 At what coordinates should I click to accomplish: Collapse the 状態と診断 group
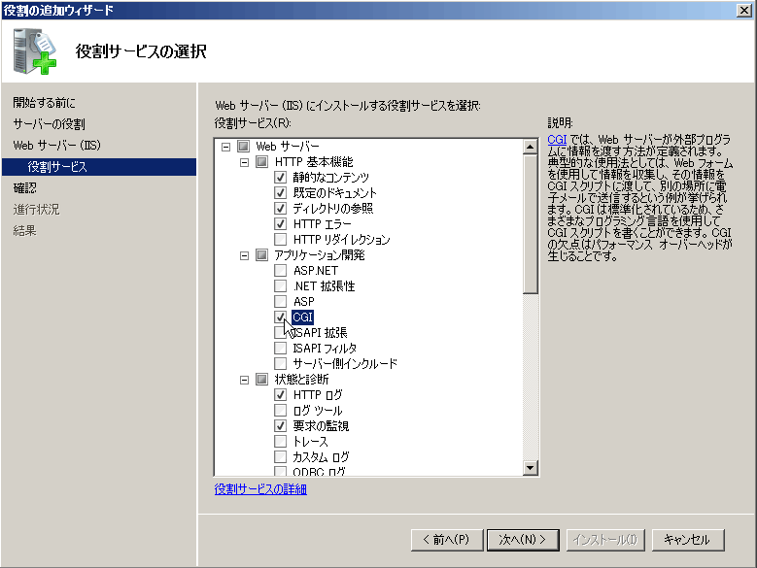coord(244,380)
